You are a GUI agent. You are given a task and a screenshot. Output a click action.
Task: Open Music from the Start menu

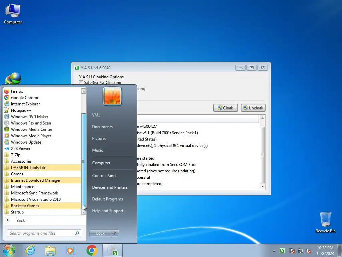[97, 150]
